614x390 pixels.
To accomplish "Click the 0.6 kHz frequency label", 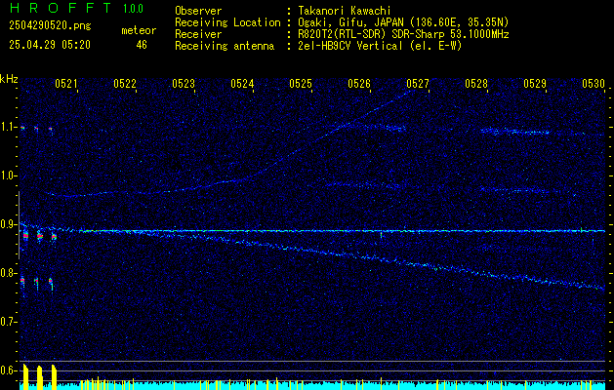I will click(7, 370).
